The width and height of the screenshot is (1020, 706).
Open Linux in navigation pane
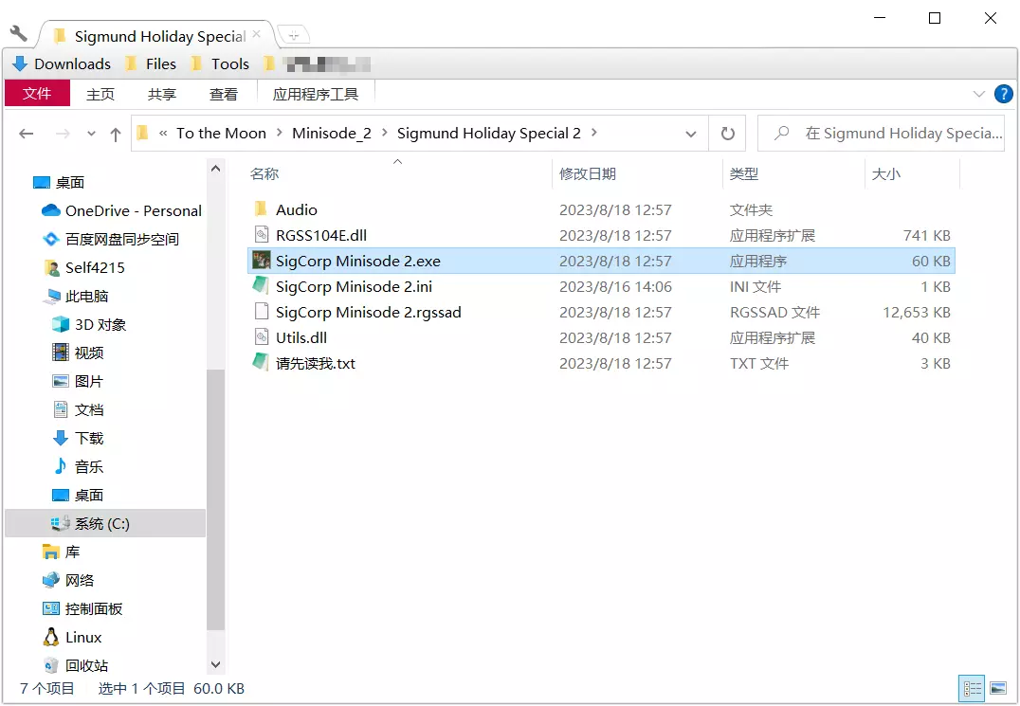72,638
